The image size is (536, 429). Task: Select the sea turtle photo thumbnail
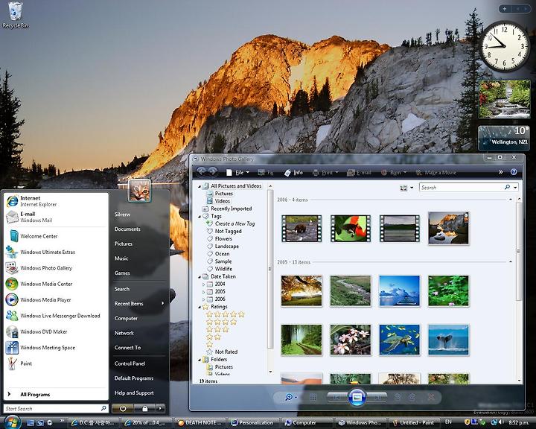[x=399, y=340]
